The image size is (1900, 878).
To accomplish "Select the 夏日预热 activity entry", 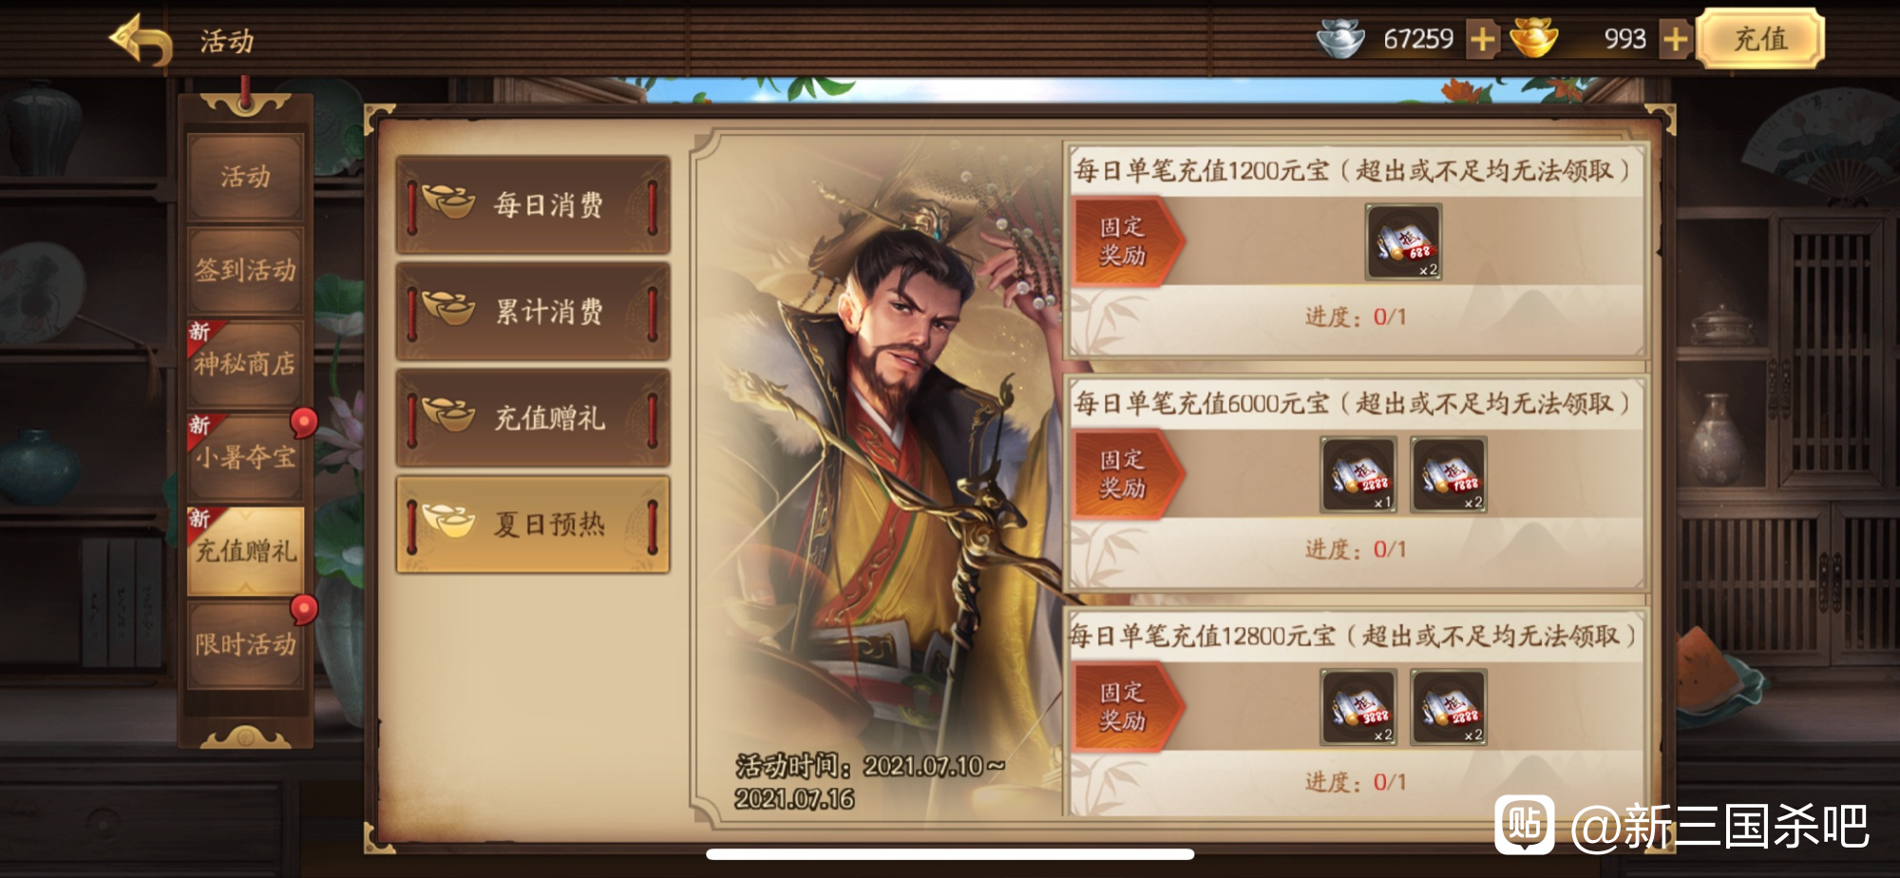I will 533,525.
